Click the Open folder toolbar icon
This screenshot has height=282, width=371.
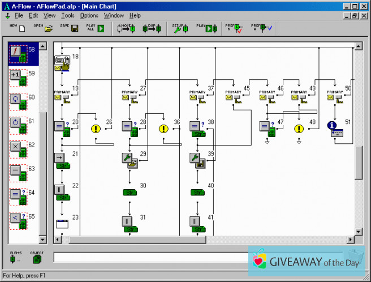(49, 28)
